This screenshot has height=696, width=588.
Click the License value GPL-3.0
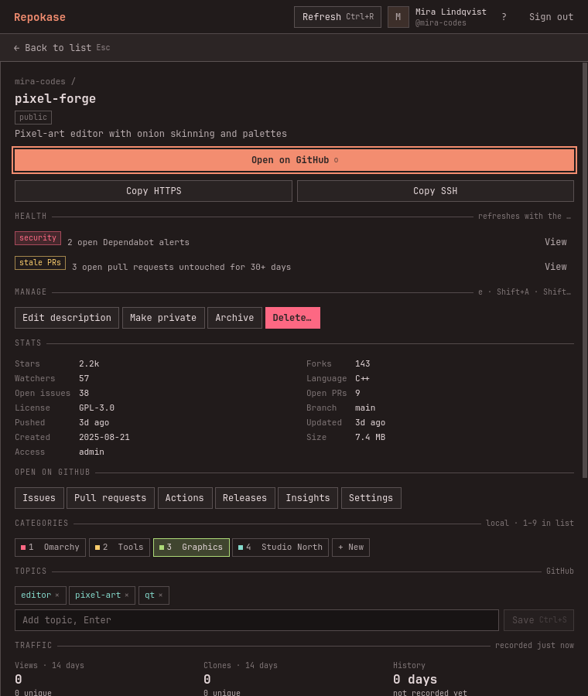[x=97, y=408]
